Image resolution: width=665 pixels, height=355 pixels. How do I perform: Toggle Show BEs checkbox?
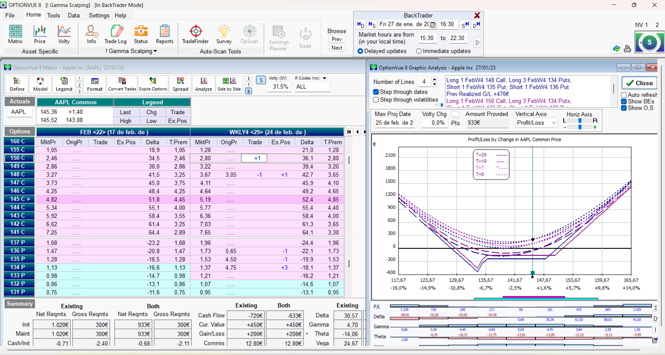point(624,101)
